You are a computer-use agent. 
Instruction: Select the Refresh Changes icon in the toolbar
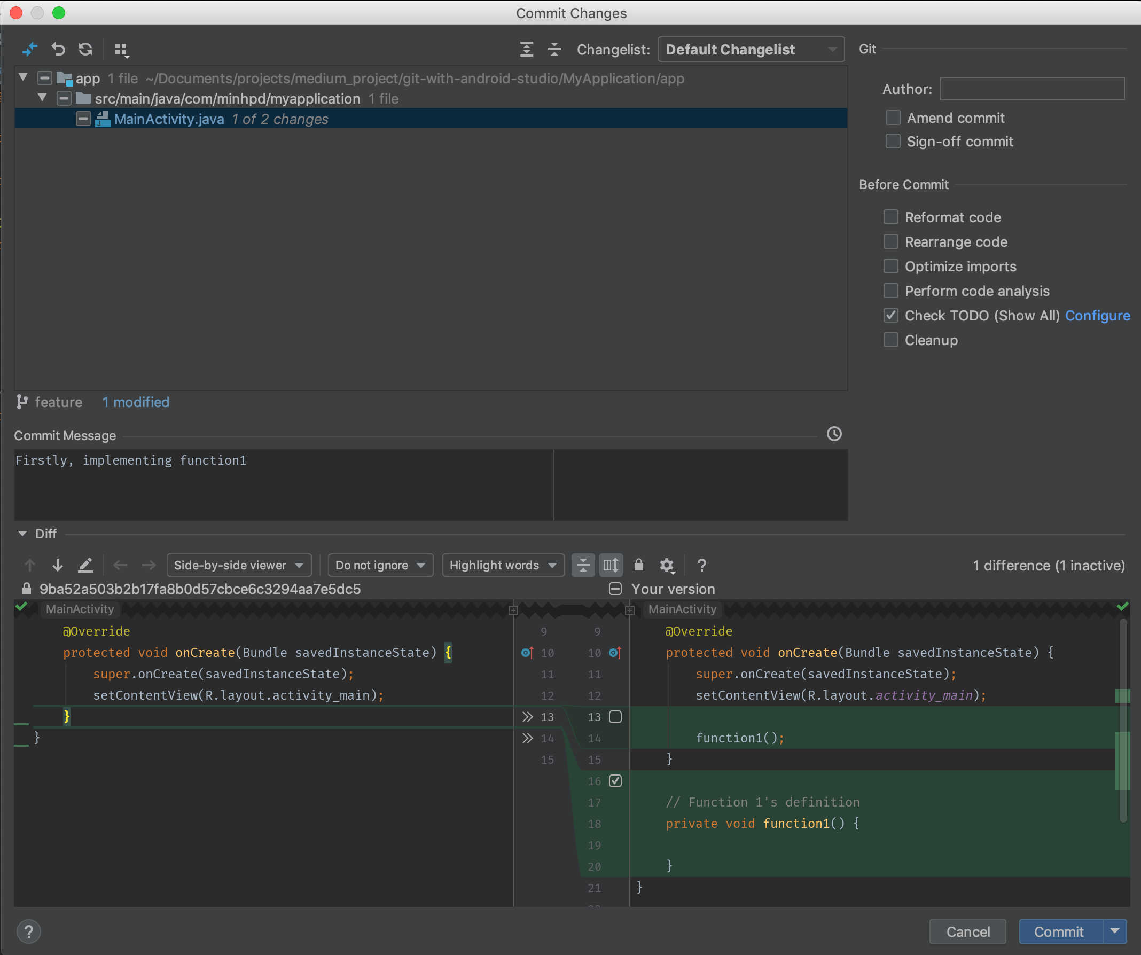pos(85,49)
